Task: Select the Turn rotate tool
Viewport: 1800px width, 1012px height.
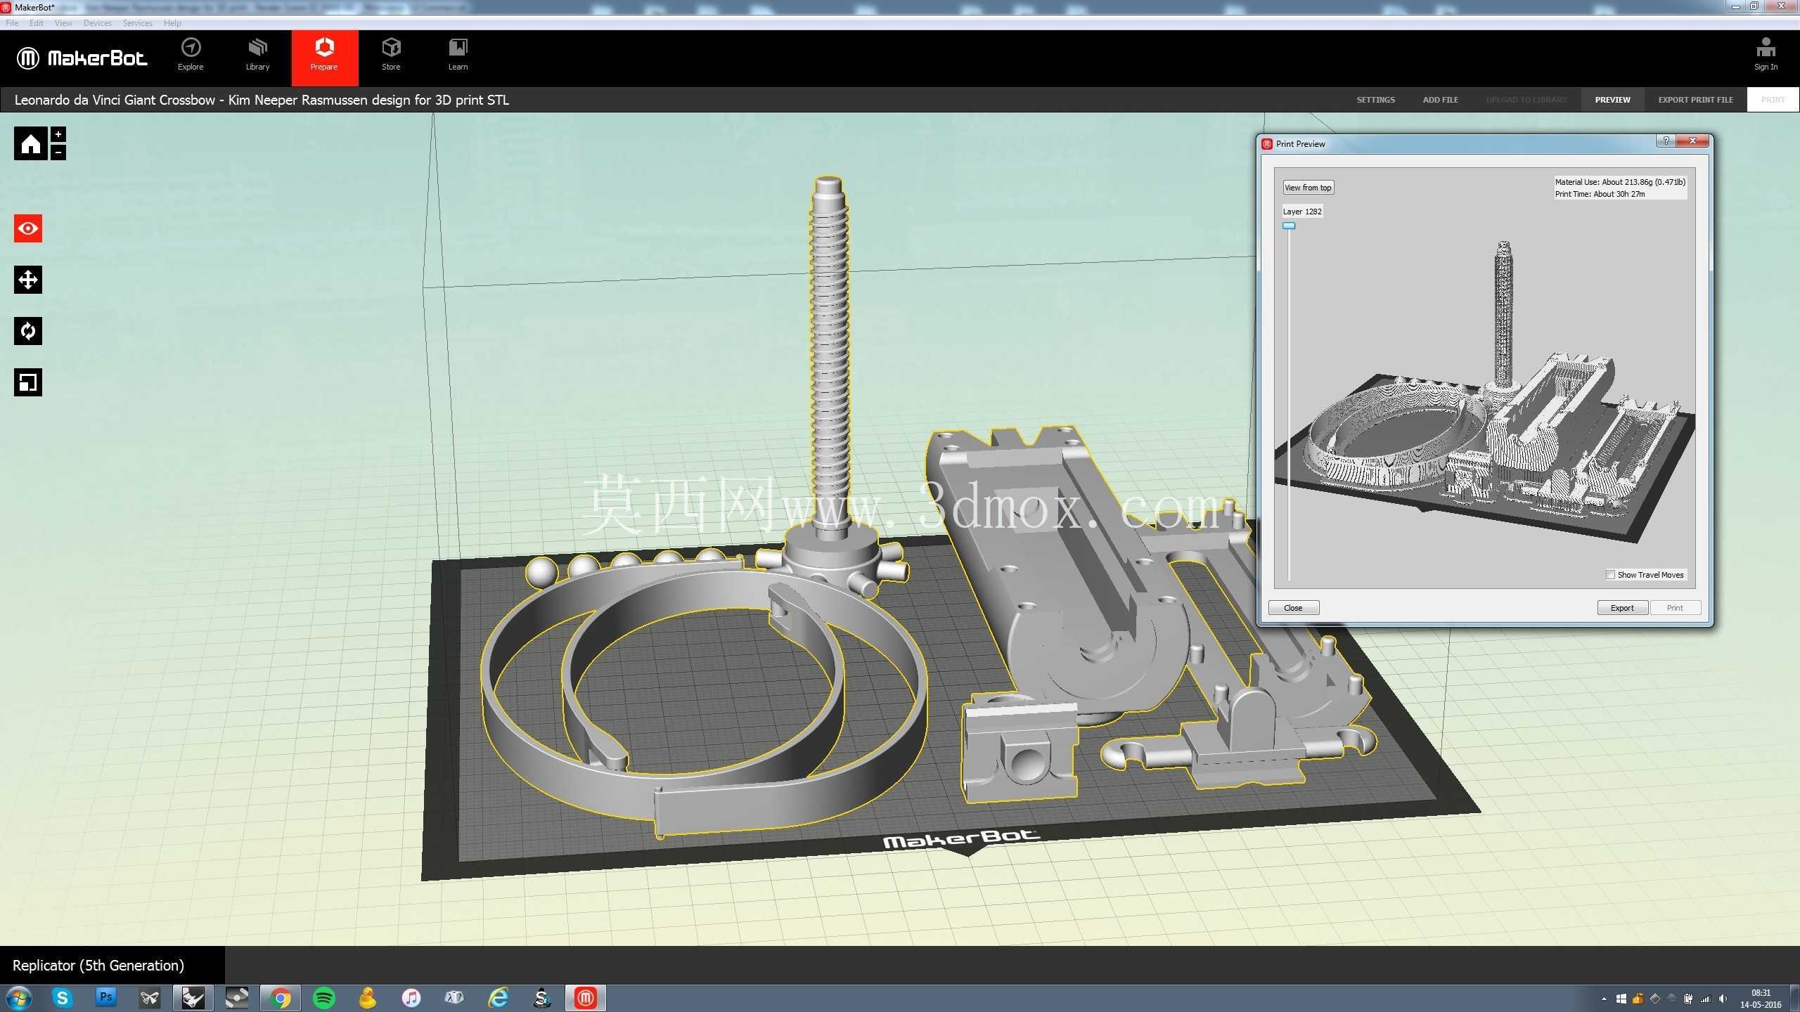Action: [28, 331]
